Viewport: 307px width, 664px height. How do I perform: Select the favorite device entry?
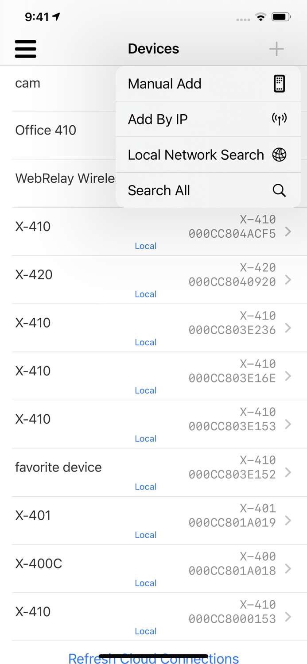tap(58, 467)
